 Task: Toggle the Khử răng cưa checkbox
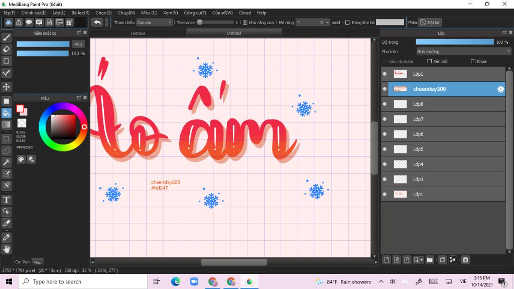245,23
